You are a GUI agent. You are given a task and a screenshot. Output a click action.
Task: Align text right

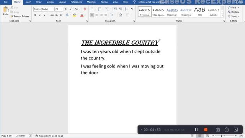[x=101, y=15]
